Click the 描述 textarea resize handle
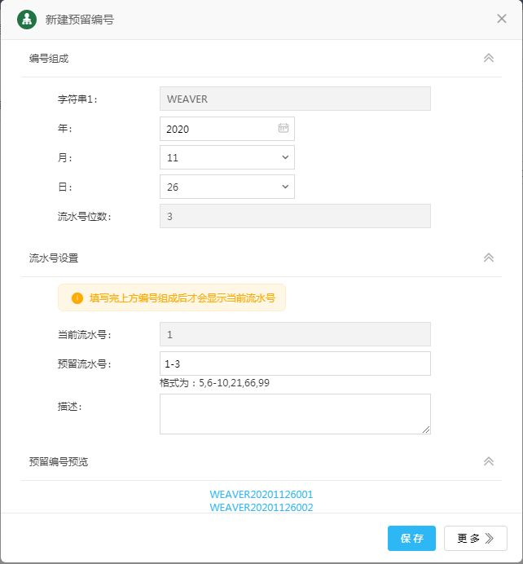523x564 pixels. coord(426,430)
